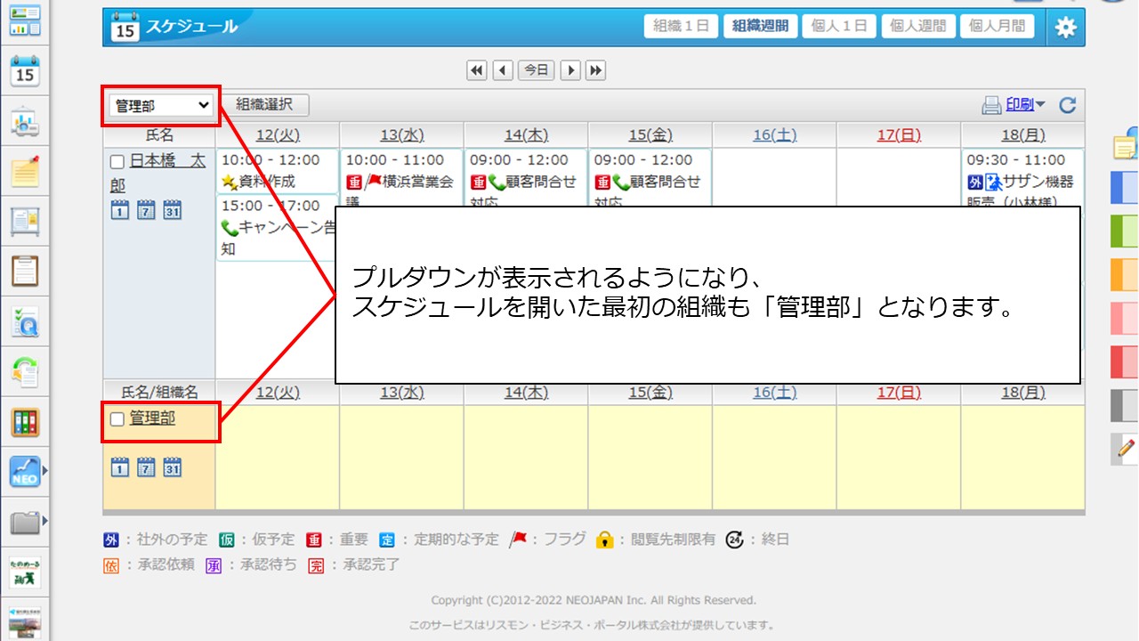Open the 管理部 organization name link
This screenshot has width=1139, height=641.
[x=152, y=418]
